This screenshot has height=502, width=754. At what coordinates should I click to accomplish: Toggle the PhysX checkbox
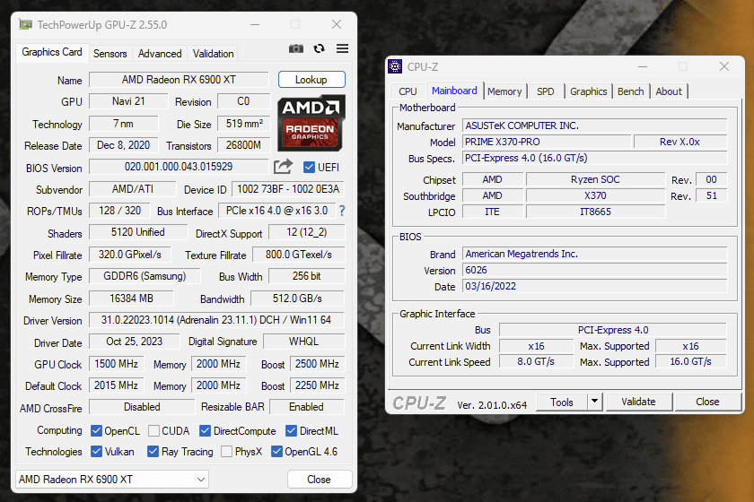(226, 452)
